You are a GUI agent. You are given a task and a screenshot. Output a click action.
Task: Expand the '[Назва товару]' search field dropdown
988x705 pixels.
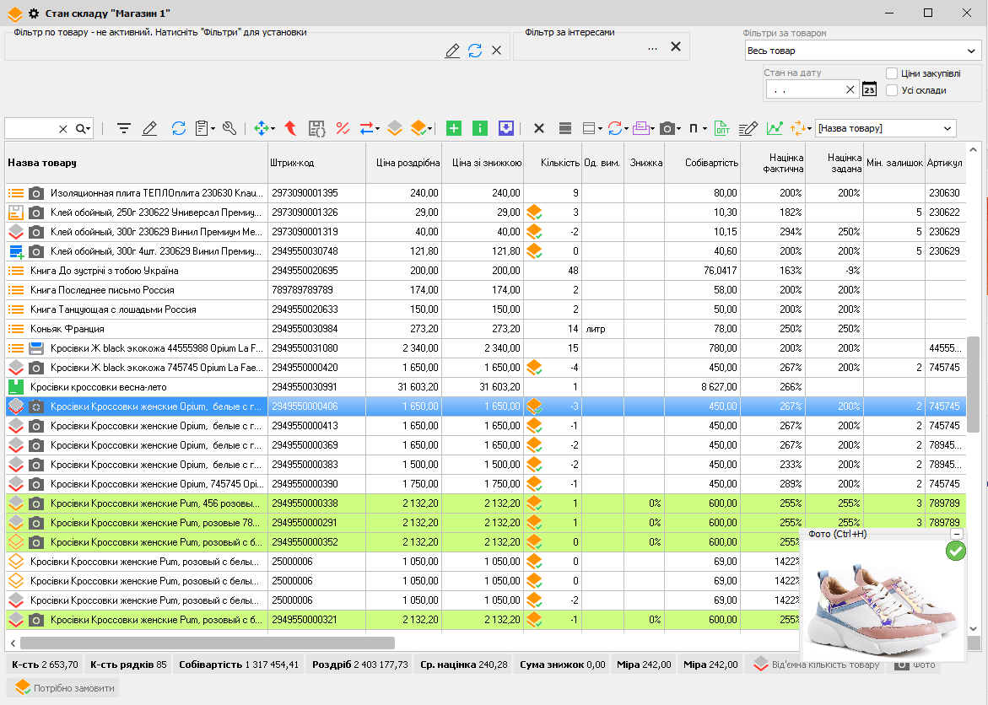(x=948, y=128)
